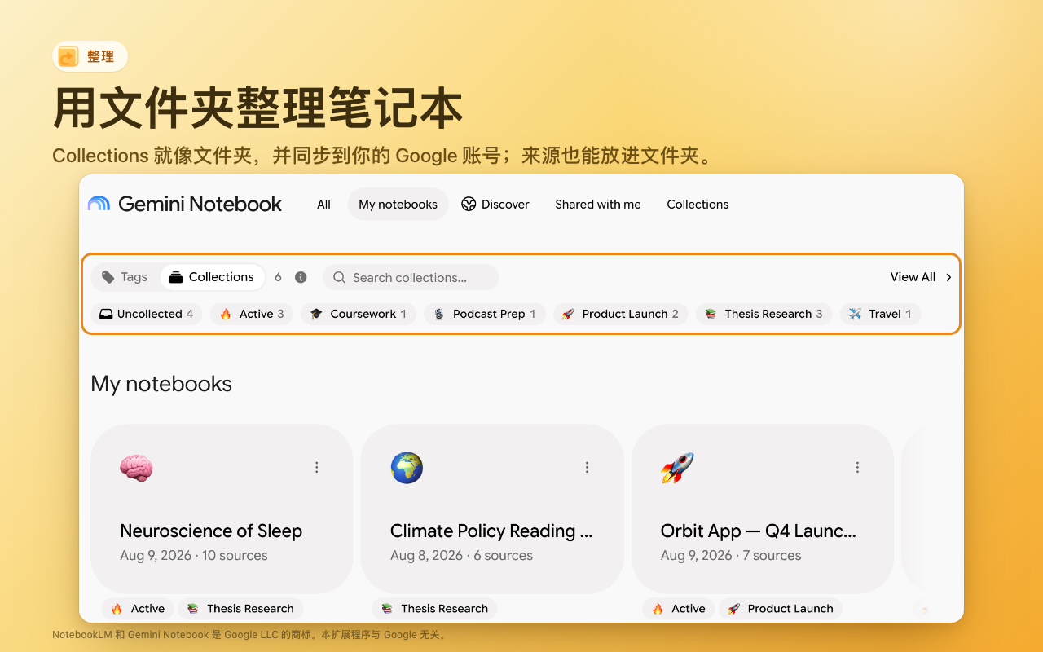
Task: Switch to the Collections tab in the top navigation
Action: pos(698,204)
